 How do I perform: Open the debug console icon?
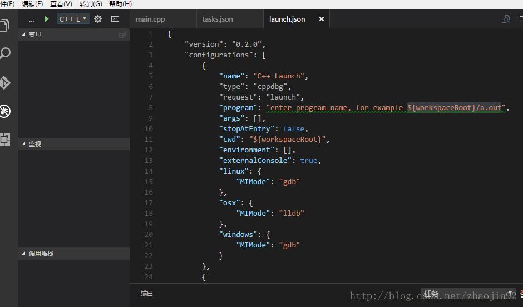click(115, 19)
